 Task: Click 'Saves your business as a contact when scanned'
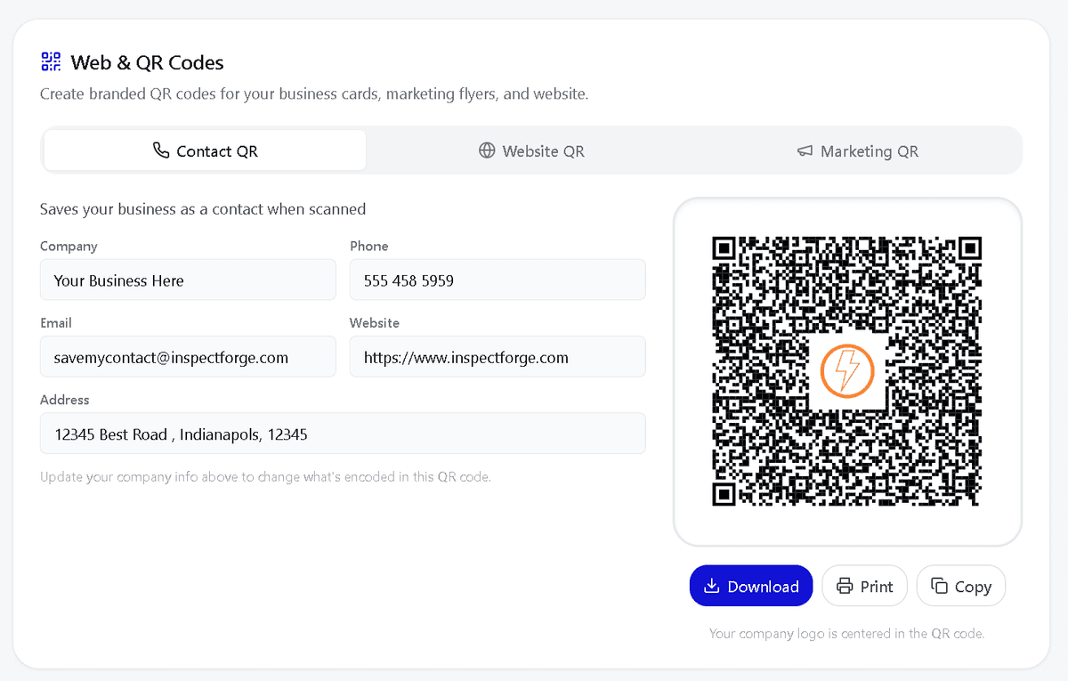coord(203,209)
